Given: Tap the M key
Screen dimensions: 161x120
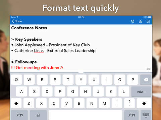Looking at the screenshot, I should click(104, 103).
